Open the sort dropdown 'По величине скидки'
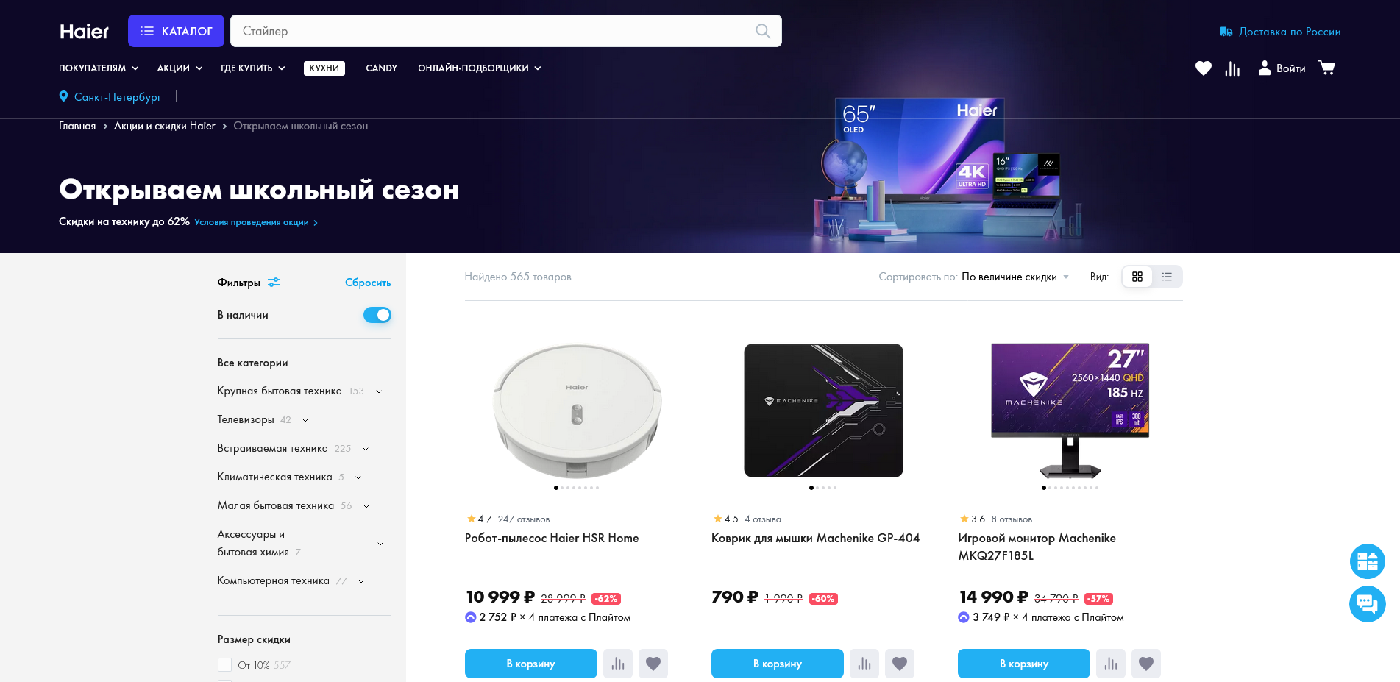Image resolution: width=1400 pixels, height=682 pixels. coord(1015,277)
